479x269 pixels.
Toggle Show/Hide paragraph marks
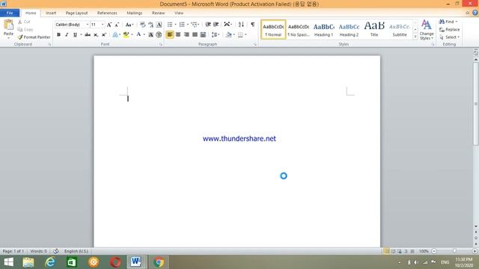253,25
